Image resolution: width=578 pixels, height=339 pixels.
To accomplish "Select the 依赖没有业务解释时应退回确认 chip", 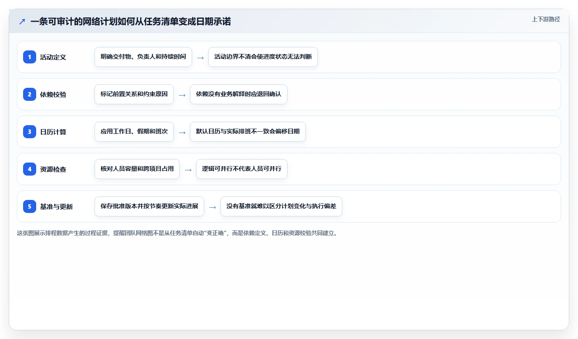I will click(x=239, y=94).
